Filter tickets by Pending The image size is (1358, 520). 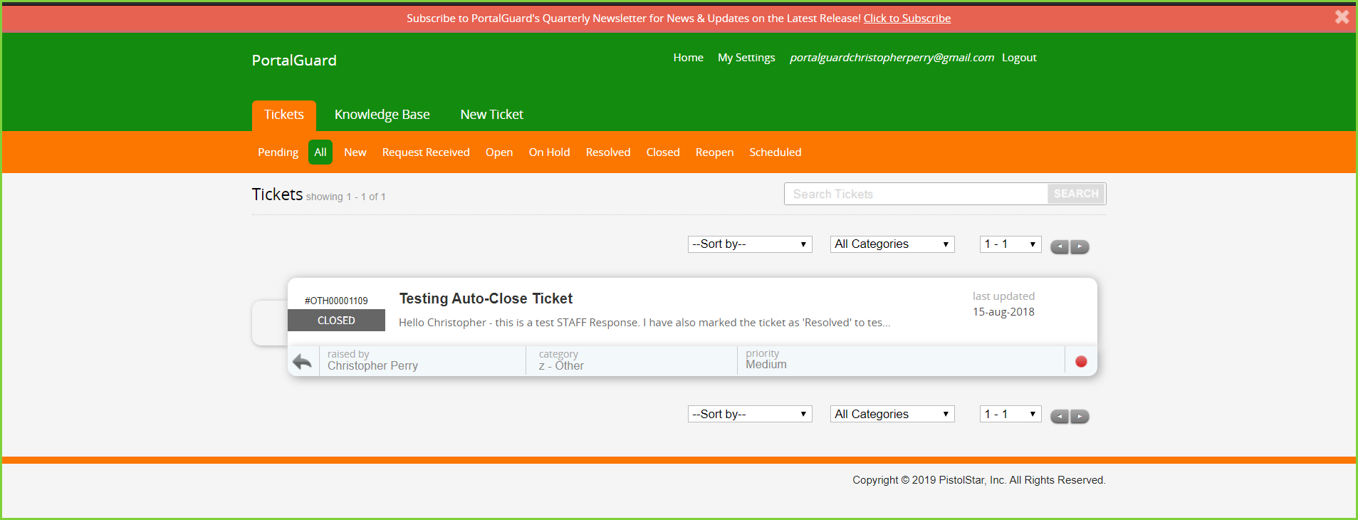tap(278, 152)
